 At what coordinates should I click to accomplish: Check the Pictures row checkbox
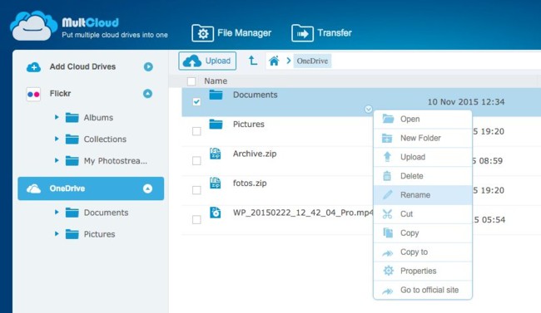196,131
